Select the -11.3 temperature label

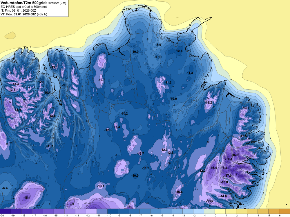pyautogui.click(x=189, y=73)
